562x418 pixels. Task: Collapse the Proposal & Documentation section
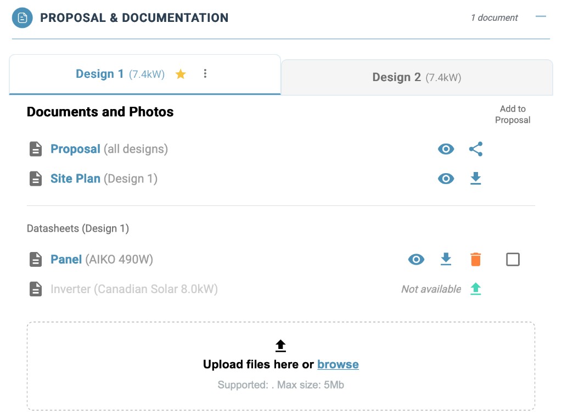click(541, 16)
